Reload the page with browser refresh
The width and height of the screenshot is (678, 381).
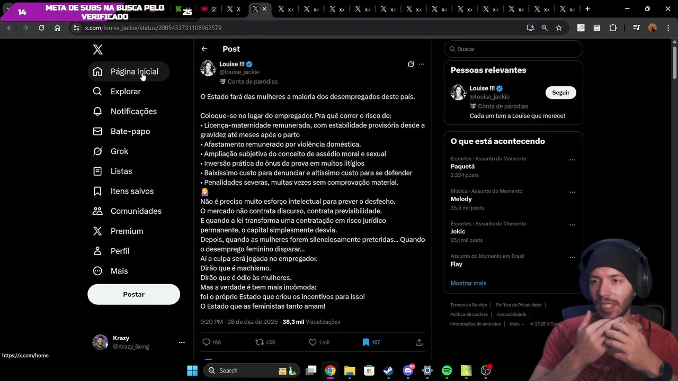click(41, 28)
